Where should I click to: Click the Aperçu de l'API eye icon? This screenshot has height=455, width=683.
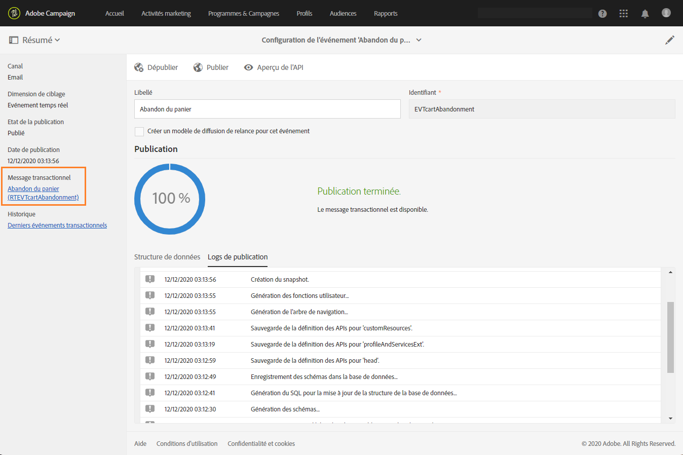point(248,67)
